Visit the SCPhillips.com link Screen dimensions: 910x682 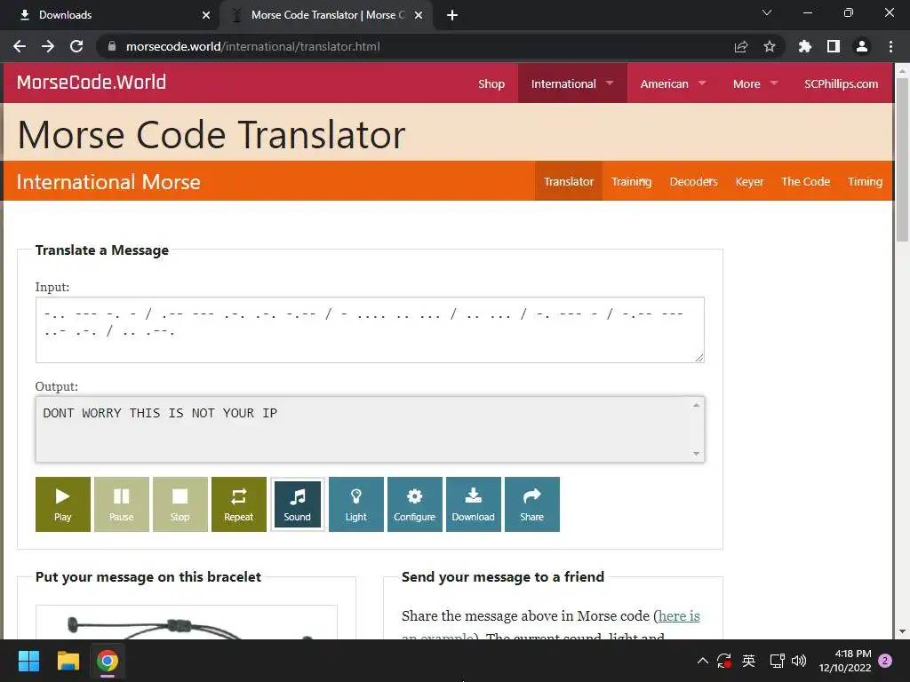coord(841,83)
